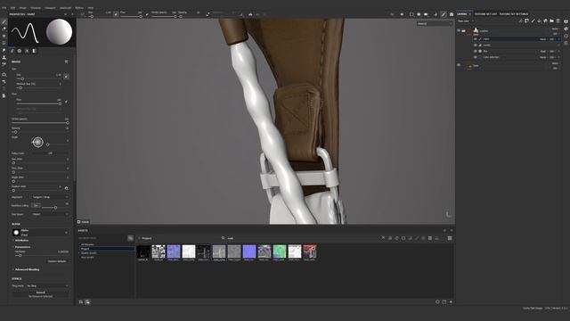This screenshot has width=570, height=321.
Task: Collapse the Parameters section
Action: click(22, 247)
